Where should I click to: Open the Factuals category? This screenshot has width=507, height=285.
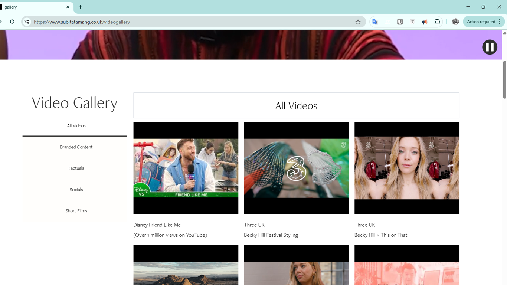click(x=76, y=168)
